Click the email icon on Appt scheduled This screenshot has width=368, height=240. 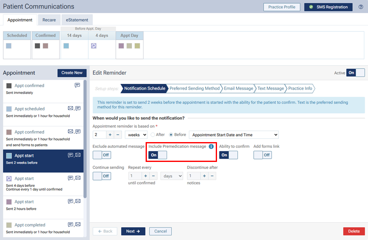click(x=71, y=109)
